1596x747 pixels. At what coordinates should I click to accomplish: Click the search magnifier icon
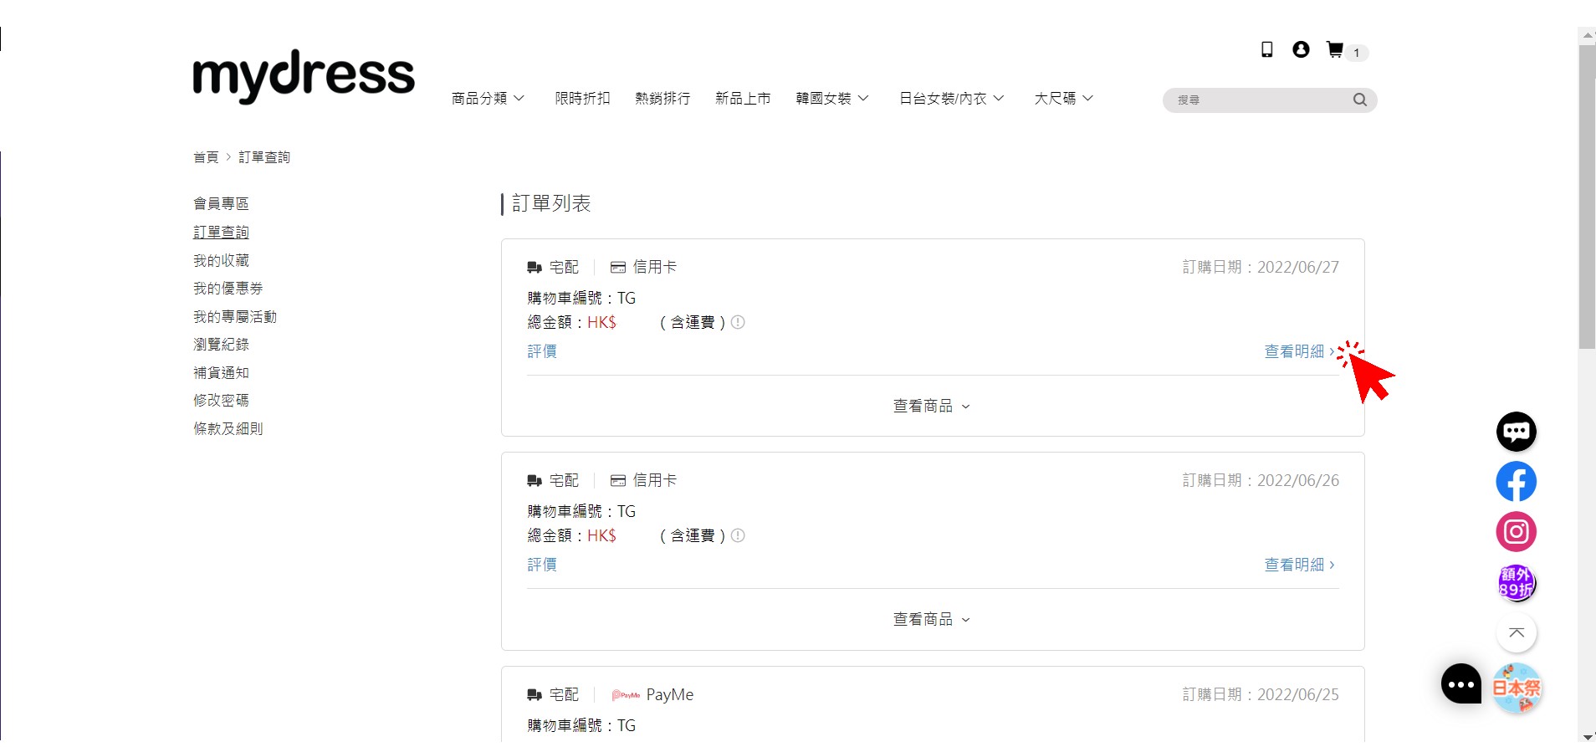1360,100
